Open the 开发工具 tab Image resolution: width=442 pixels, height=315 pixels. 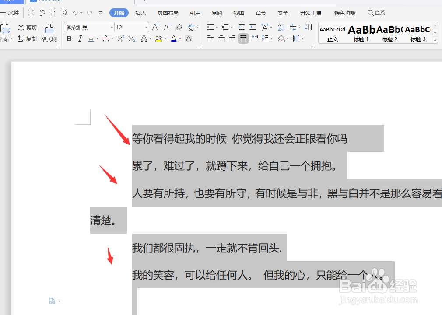pyautogui.click(x=311, y=13)
